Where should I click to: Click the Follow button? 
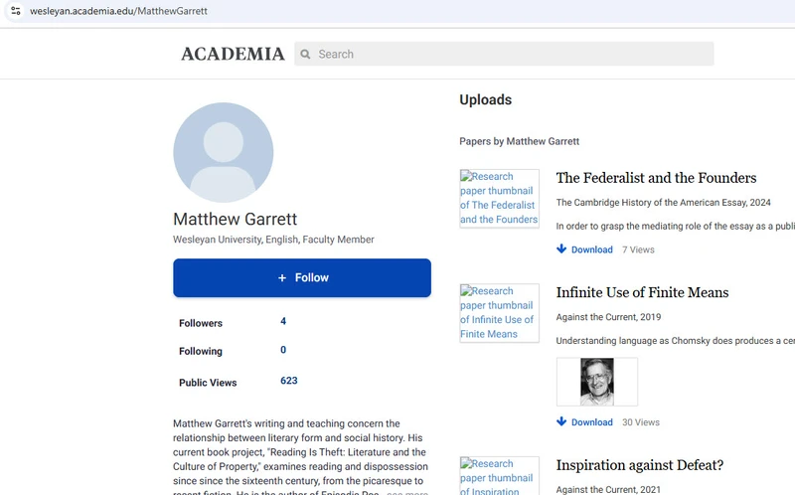pos(302,278)
